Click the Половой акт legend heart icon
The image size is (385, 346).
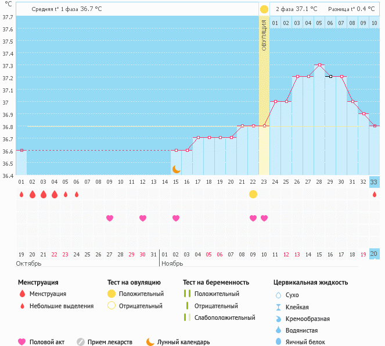click(22, 342)
